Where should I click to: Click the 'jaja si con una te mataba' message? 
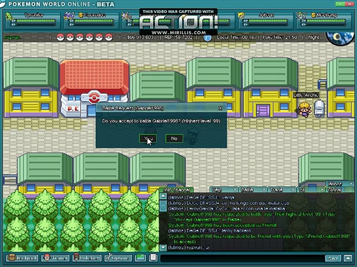tap(229, 208)
